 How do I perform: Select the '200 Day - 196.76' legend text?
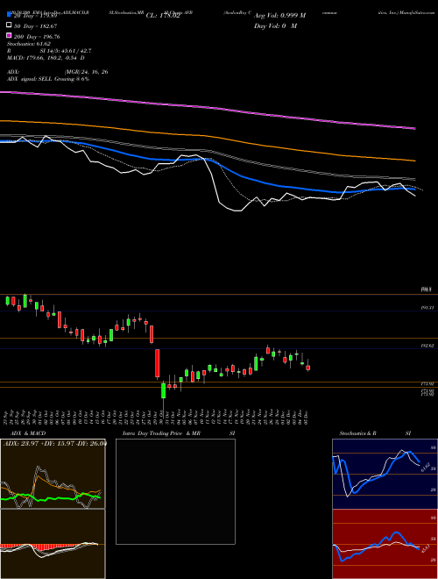coord(37,37)
